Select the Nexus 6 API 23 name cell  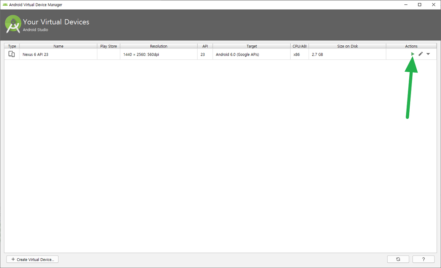pyautogui.click(x=58, y=54)
